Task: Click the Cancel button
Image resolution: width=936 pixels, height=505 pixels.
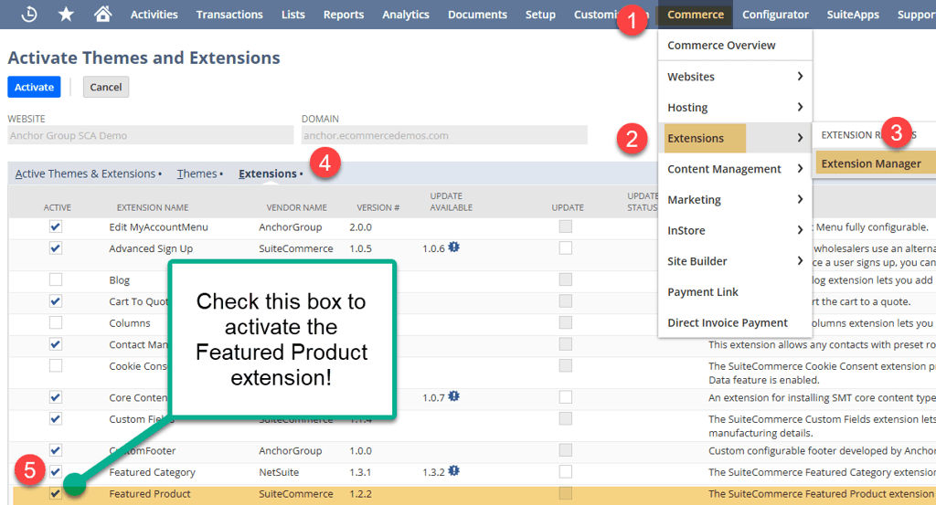Action: click(x=106, y=87)
